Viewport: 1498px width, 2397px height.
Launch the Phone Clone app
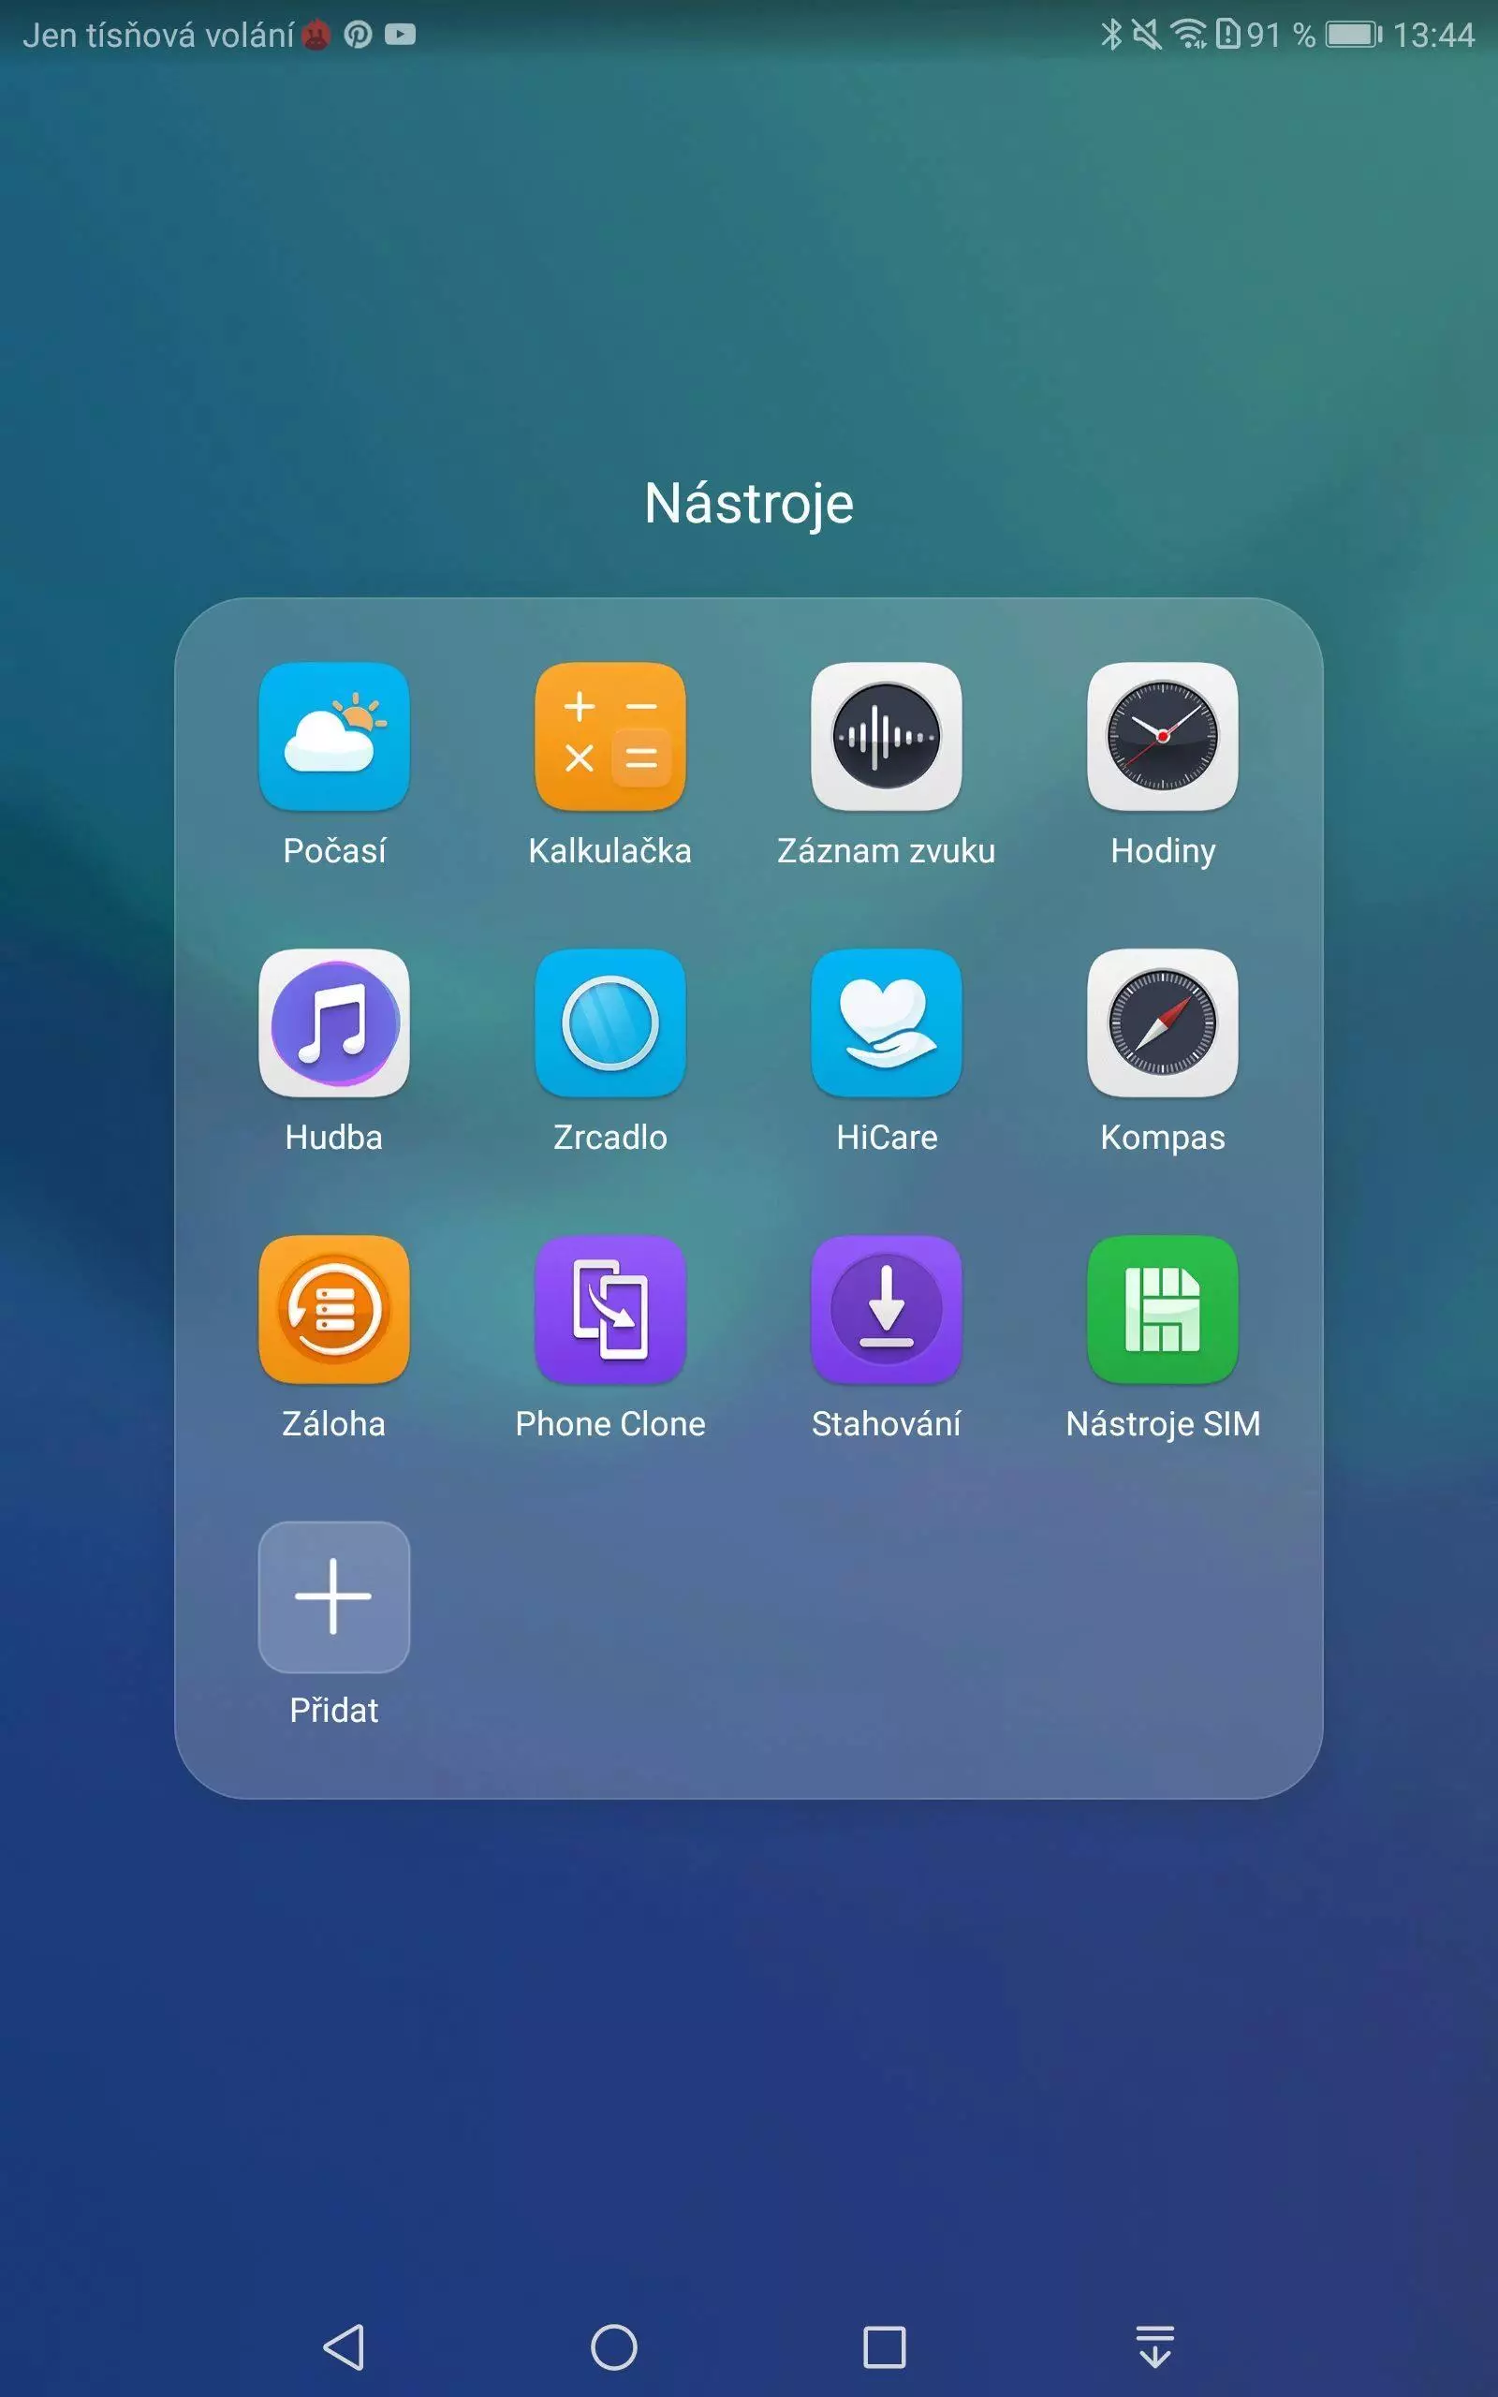[x=610, y=1308]
